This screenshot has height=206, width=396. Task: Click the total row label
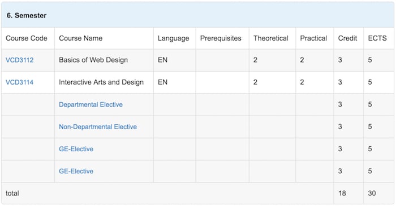12,193
